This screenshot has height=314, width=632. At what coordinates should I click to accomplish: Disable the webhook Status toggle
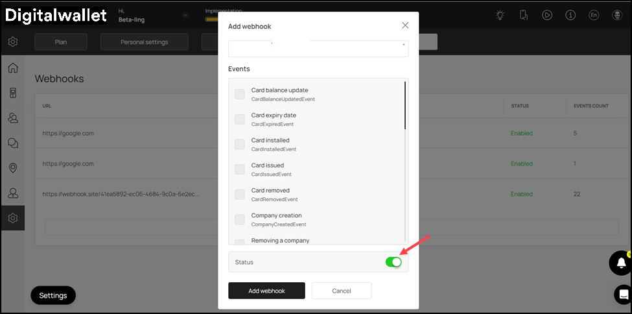[393, 262]
